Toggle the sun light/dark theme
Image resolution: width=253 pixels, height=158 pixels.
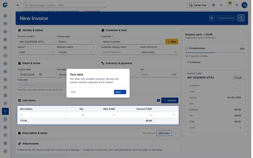(221, 5)
